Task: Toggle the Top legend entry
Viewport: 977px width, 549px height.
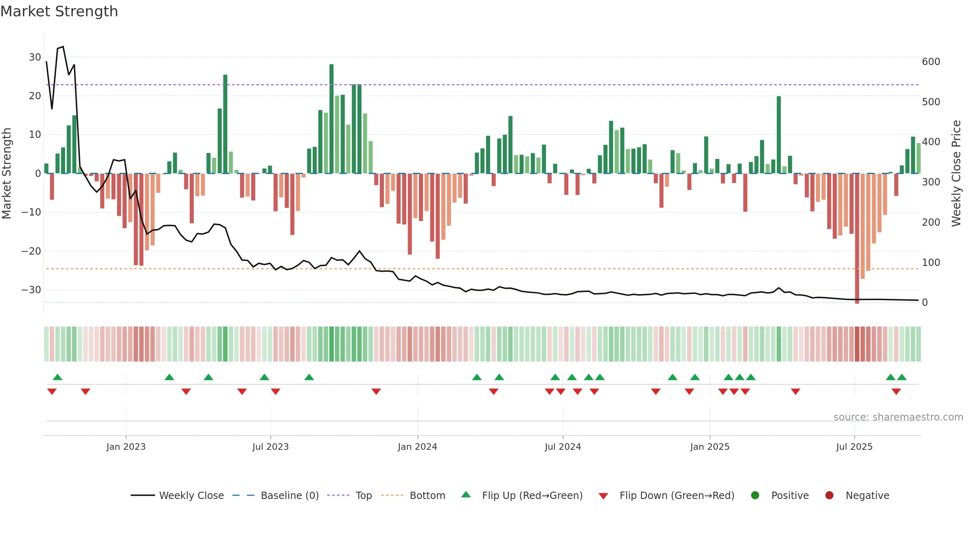Action: coord(350,495)
